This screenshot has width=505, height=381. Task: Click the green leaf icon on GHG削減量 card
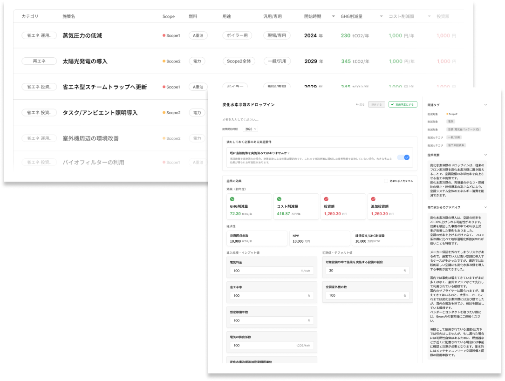232,199
